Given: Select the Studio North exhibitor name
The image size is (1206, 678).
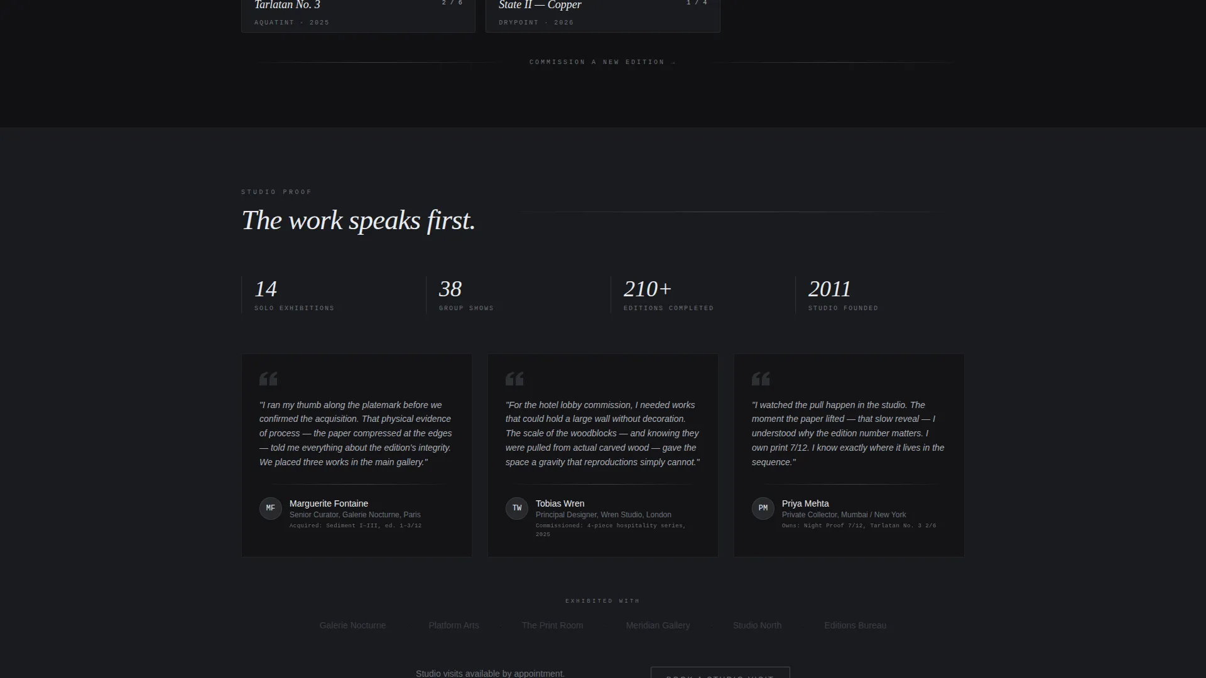Looking at the screenshot, I should 757,625.
